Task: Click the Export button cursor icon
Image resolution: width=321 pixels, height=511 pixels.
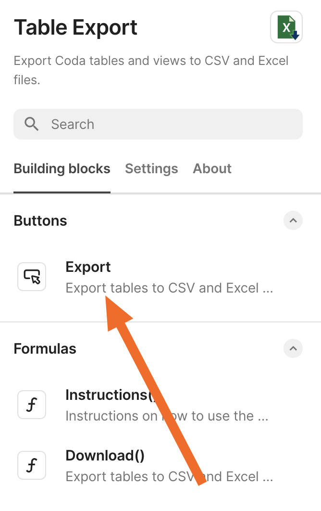Action: click(x=32, y=277)
